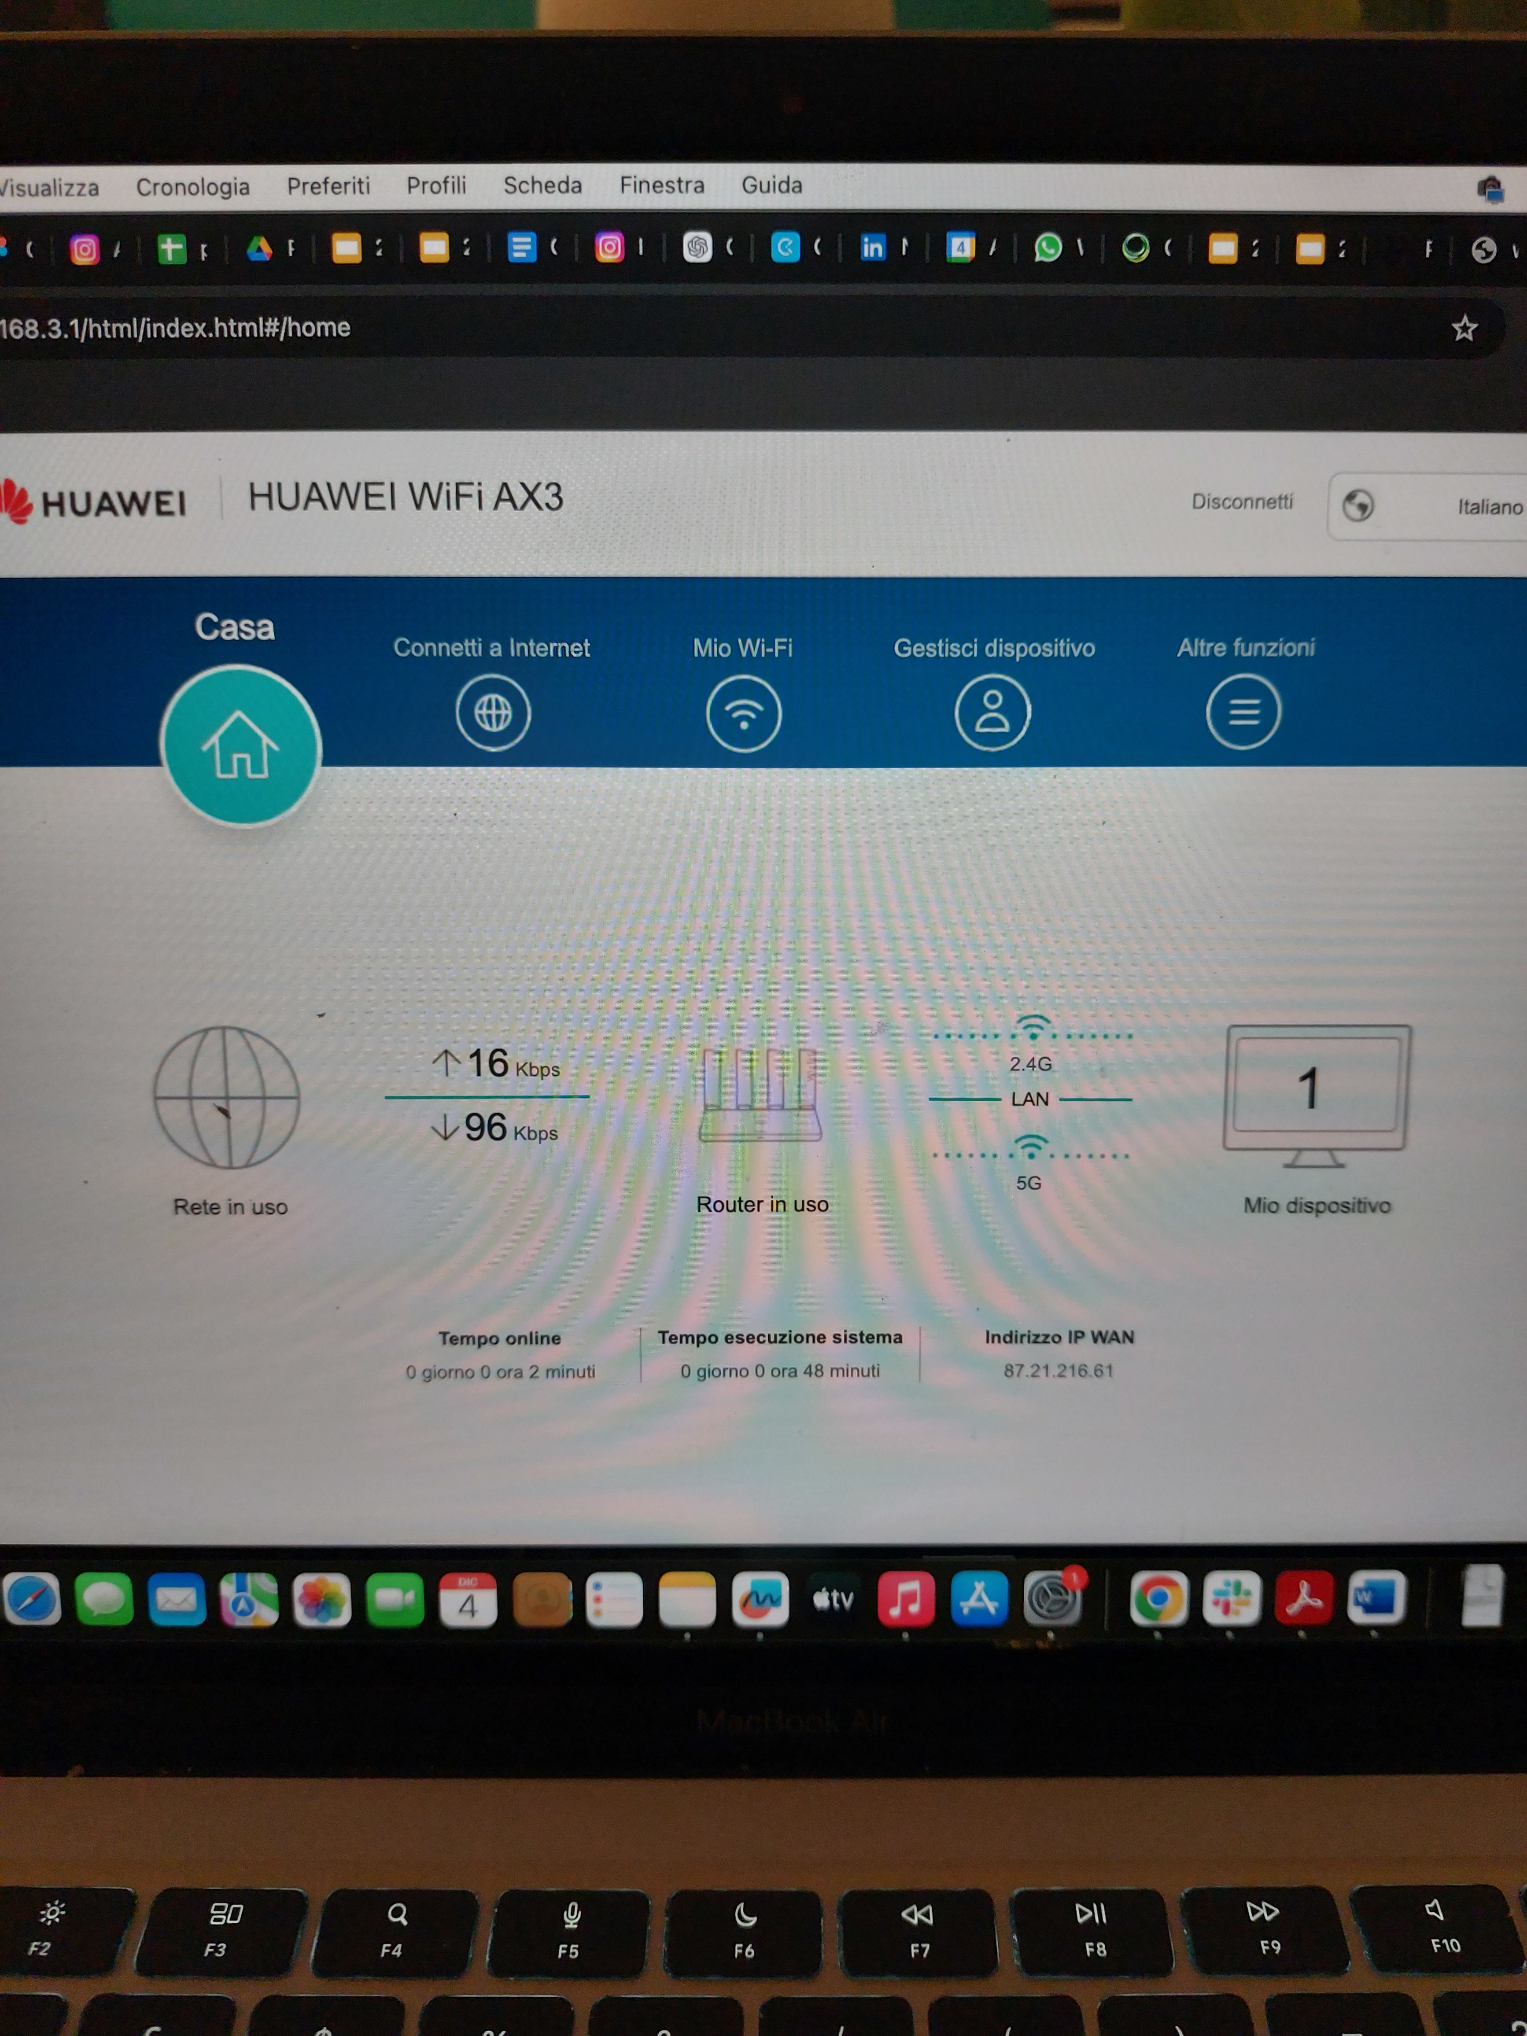Open Google Chrome from the Dock

(x=1159, y=1600)
